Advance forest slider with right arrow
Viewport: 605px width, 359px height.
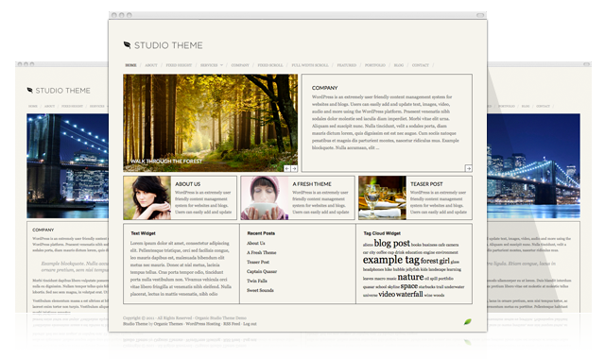pos(294,168)
